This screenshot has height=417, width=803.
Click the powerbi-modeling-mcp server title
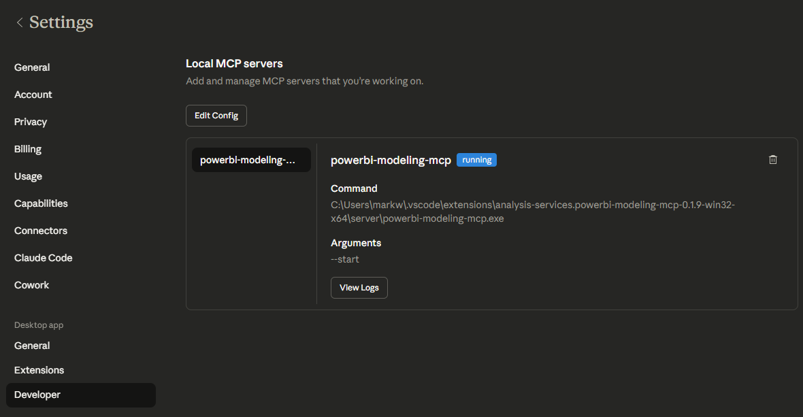tap(391, 160)
